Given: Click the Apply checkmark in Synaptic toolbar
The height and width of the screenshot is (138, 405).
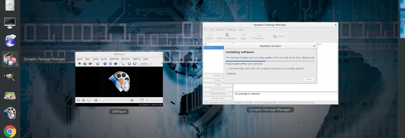Looking at the screenshot, I should pyautogui.click(x=244, y=36).
